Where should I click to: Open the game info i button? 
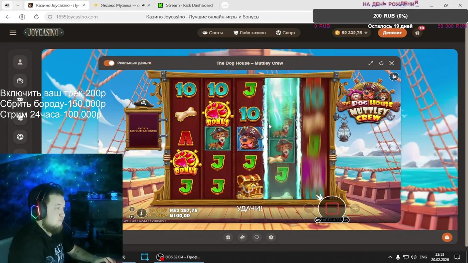tap(141, 213)
